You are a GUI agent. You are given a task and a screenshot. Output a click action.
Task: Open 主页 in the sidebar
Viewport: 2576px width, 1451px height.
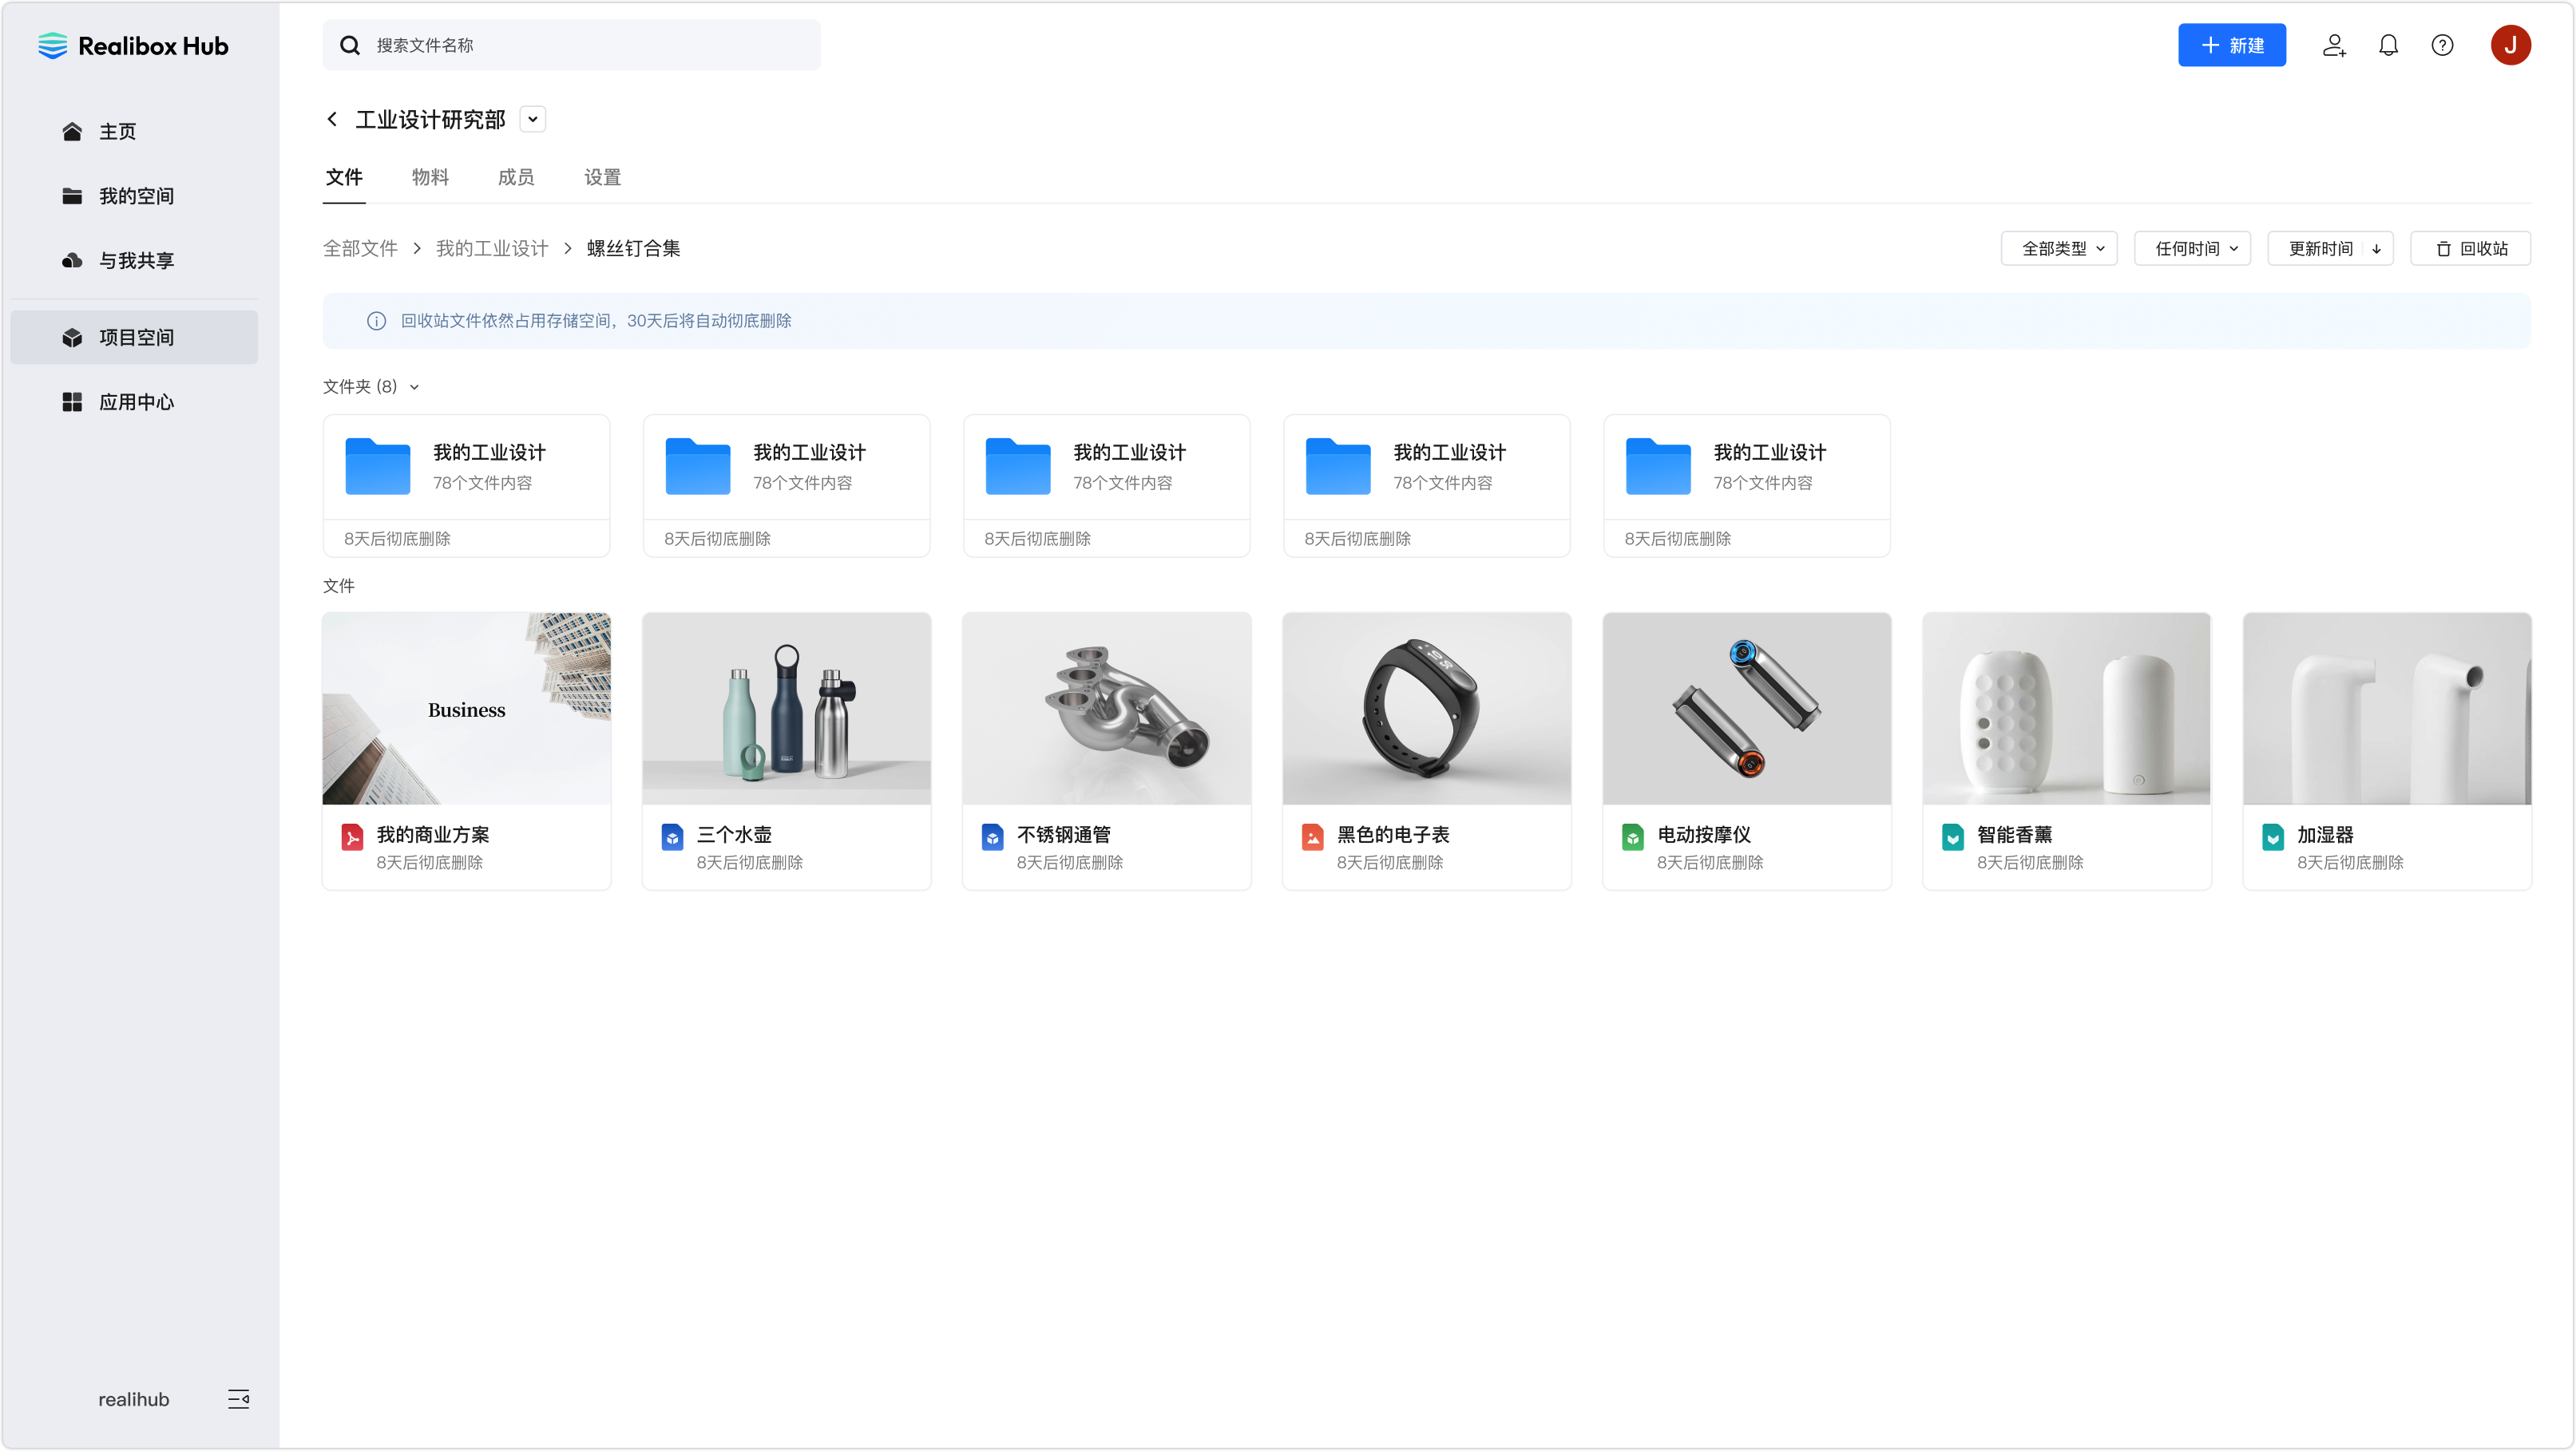134,131
